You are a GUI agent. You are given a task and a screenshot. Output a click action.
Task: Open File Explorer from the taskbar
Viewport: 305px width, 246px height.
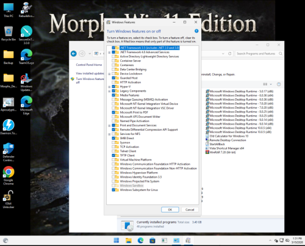coord(129,241)
